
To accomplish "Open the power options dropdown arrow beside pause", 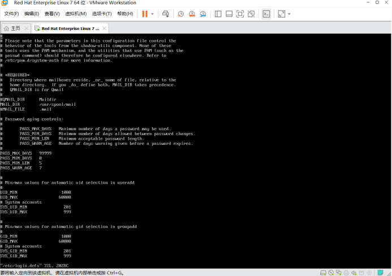I will coord(152,14).
